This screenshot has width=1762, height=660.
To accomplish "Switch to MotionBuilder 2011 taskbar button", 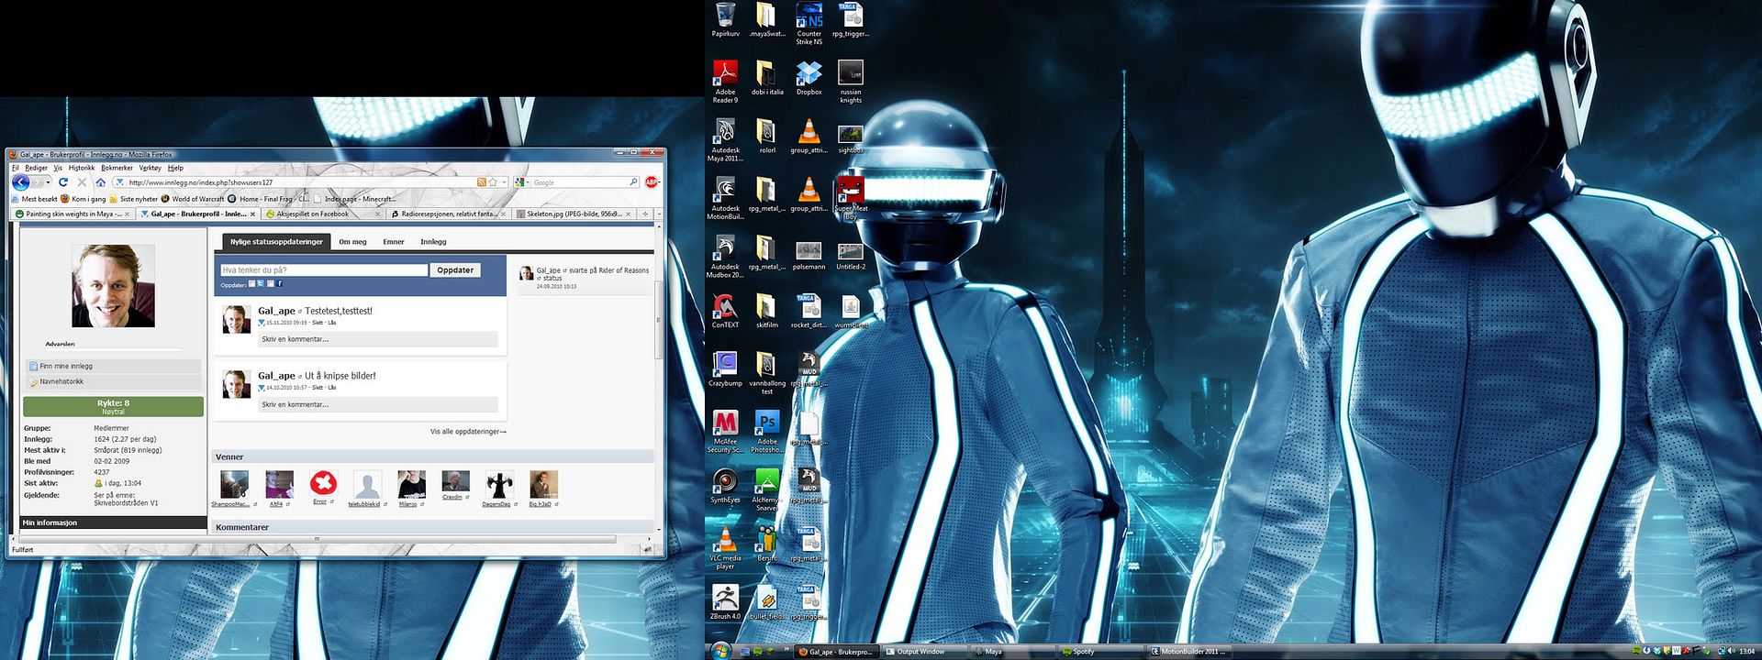I will click(1188, 652).
